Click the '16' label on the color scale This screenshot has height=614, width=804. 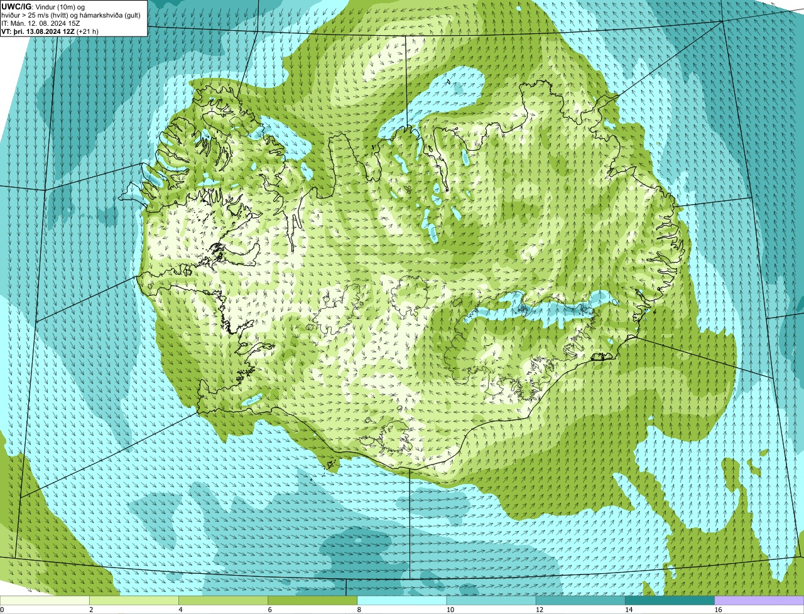(718, 610)
